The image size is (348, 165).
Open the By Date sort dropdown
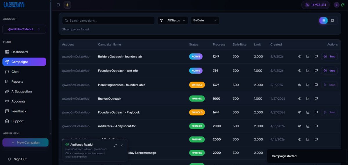[x=205, y=21]
